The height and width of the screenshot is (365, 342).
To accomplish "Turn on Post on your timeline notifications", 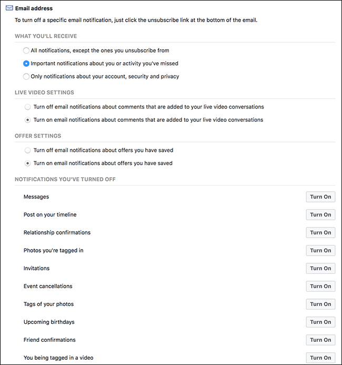I will tap(320, 215).
